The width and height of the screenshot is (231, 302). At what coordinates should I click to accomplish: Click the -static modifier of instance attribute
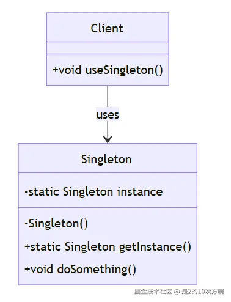pyautogui.click(x=42, y=192)
